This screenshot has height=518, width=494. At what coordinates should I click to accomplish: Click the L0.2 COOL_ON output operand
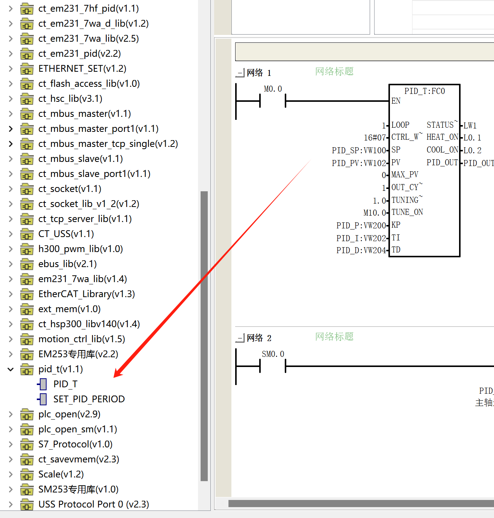(x=472, y=151)
